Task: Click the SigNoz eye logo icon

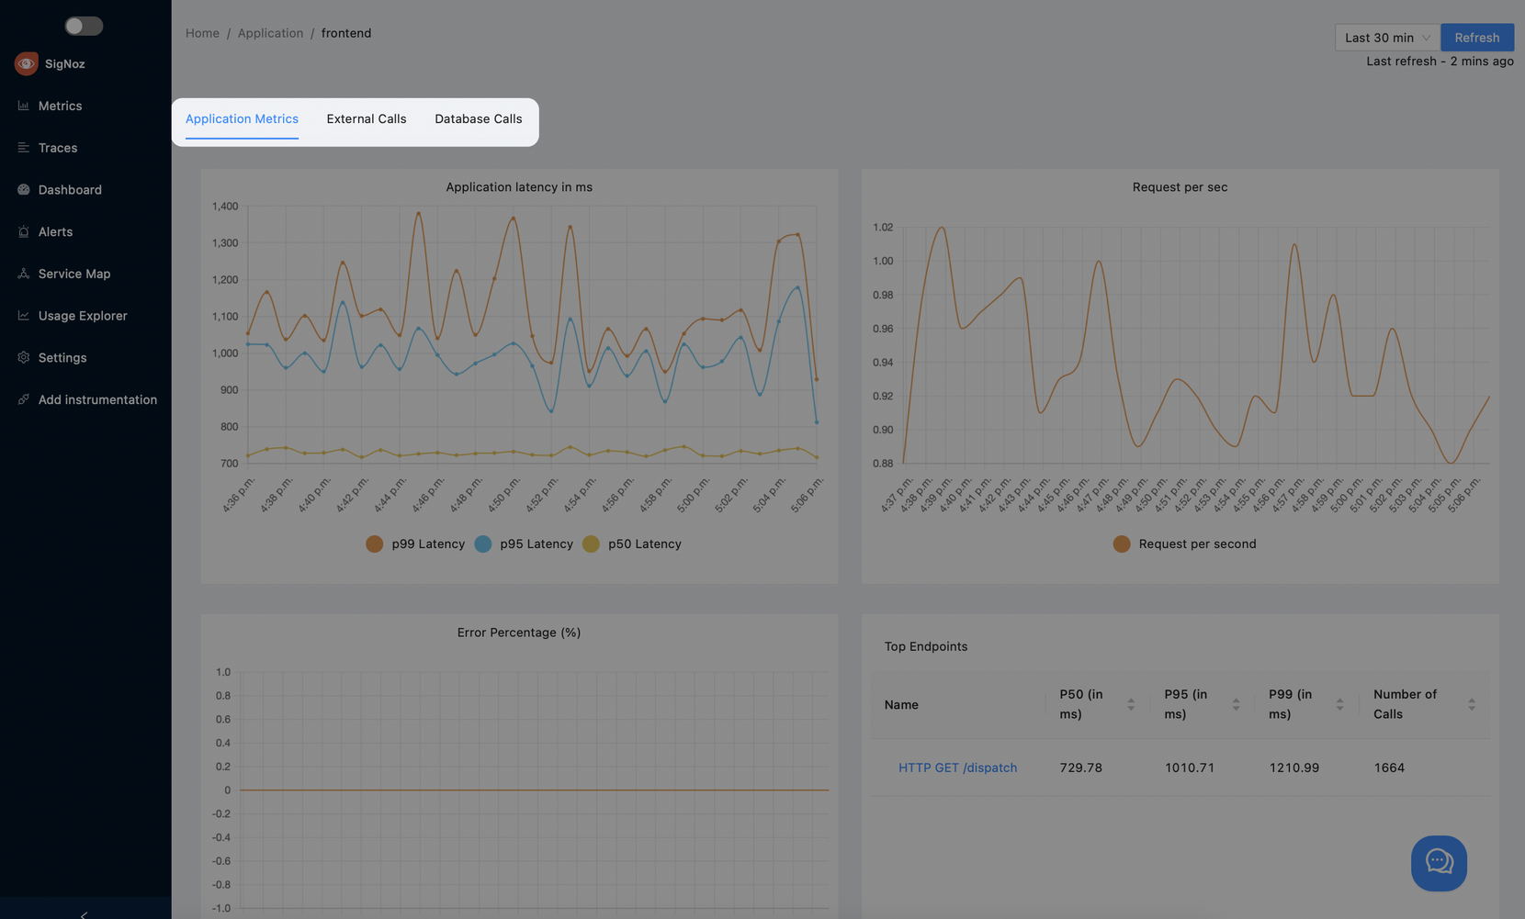Action: tap(26, 63)
